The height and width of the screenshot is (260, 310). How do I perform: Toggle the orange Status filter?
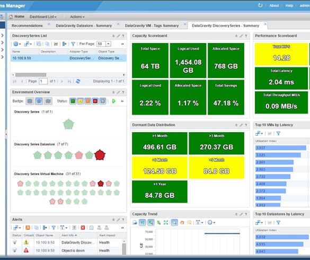pyautogui.click(x=88, y=101)
